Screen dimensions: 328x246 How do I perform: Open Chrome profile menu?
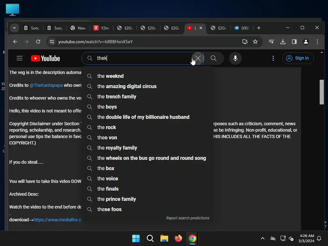(x=306, y=42)
